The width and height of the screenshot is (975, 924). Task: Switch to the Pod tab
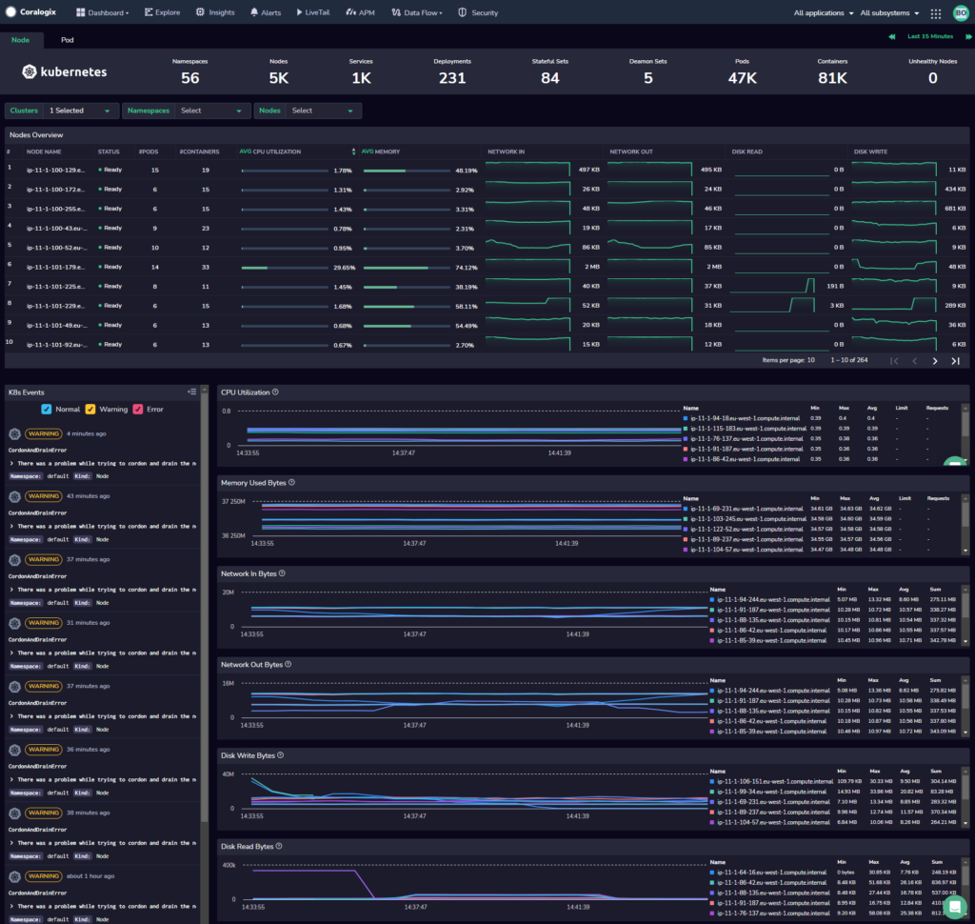(x=68, y=40)
